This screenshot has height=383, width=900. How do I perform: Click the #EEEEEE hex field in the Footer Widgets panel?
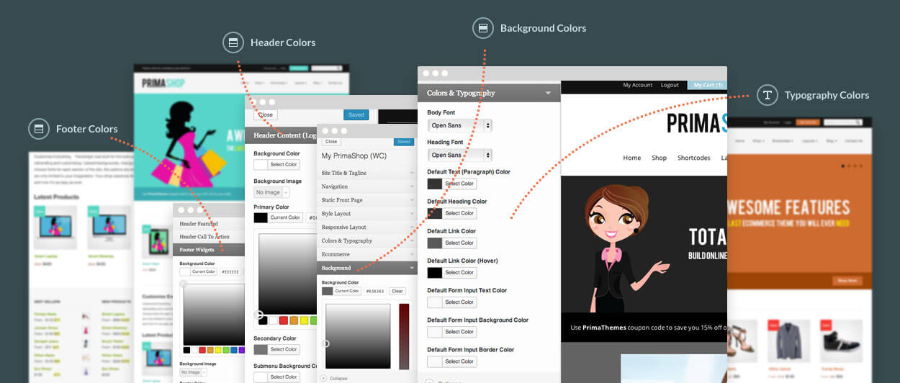tap(230, 271)
